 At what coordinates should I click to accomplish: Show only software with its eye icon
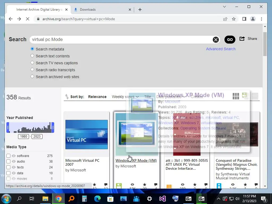tap(14, 156)
